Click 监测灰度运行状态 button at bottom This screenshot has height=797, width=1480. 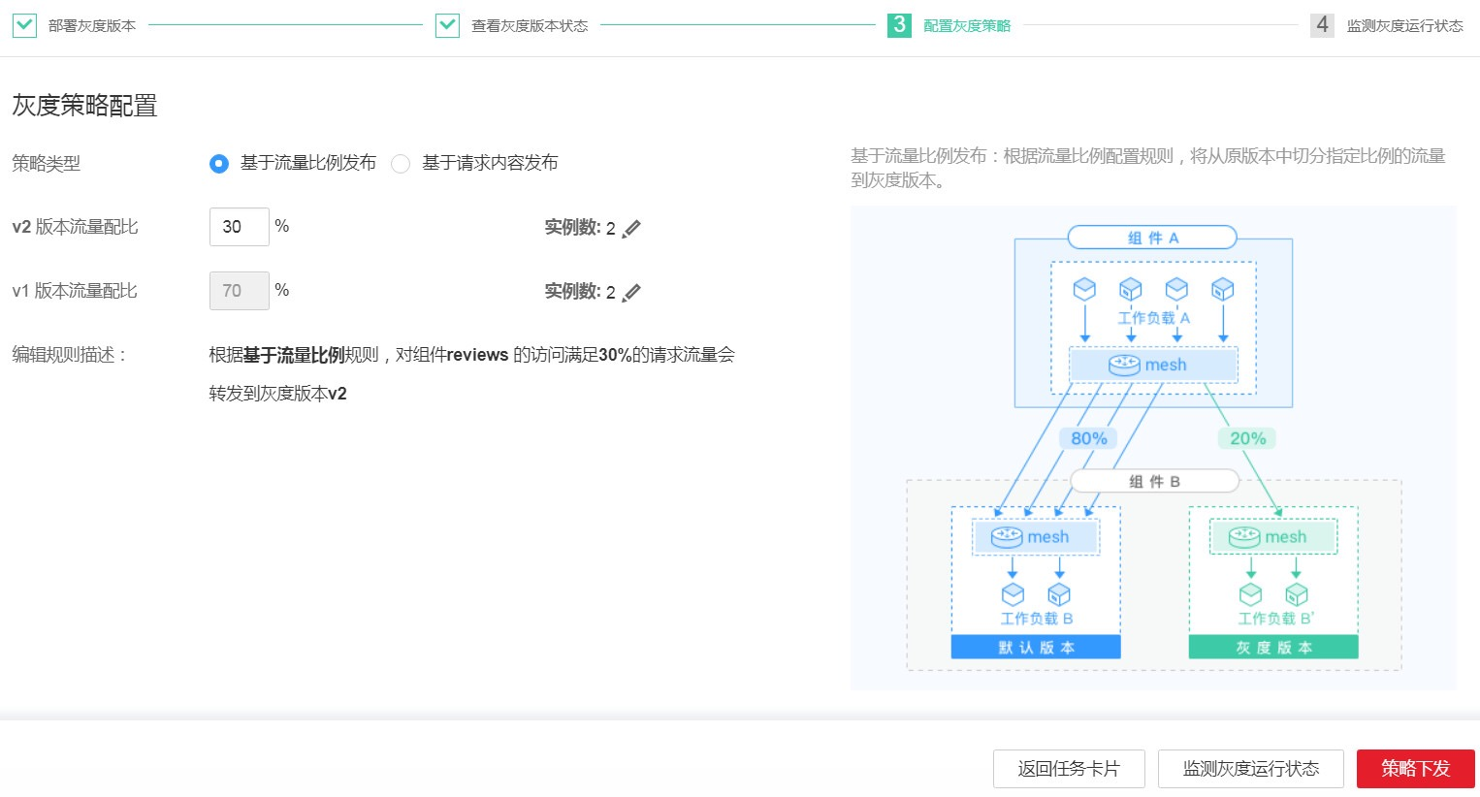1251,769
